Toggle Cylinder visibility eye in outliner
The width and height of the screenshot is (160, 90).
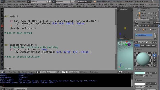coord(151,18)
